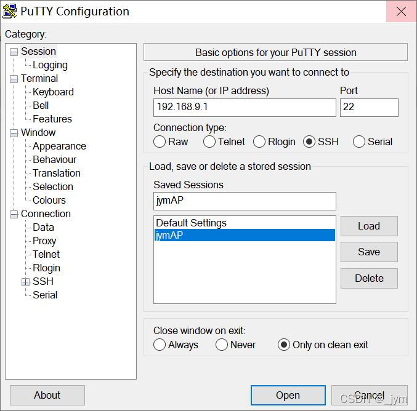Click the PuTTY icon in title bar
This screenshot has width=417, height=411.
tap(10, 11)
